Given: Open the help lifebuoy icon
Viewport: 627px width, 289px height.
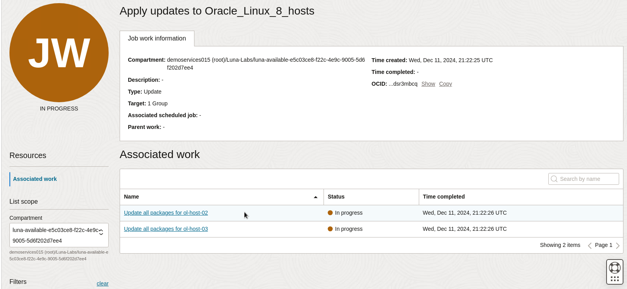Looking at the screenshot, I should (x=614, y=268).
